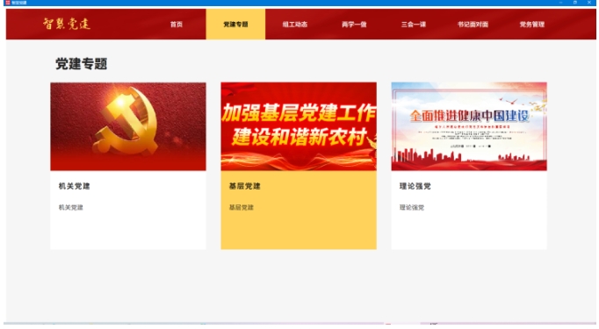Open the 首页 tab
Screen dimensions: 599x329
[177, 25]
